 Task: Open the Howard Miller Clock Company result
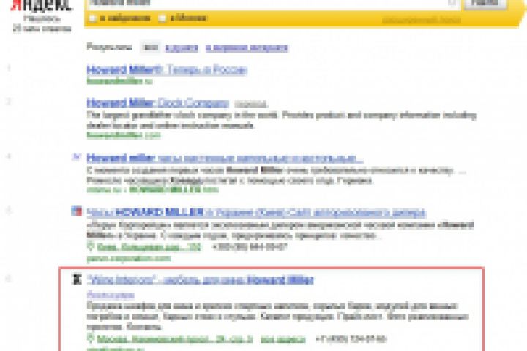(157, 103)
